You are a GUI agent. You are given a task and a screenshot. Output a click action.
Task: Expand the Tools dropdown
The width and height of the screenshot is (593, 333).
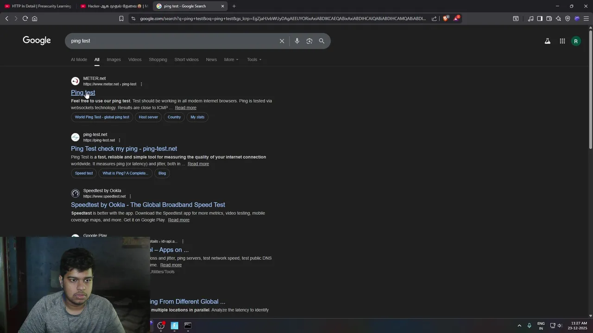click(254, 60)
